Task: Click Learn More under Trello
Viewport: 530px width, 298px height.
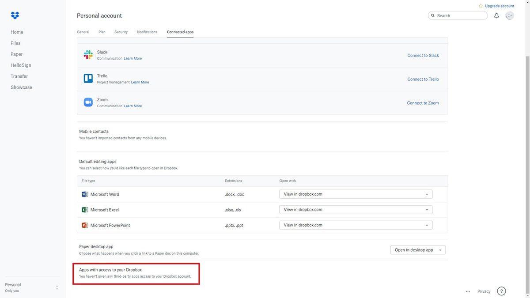Action: [x=140, y=82]
